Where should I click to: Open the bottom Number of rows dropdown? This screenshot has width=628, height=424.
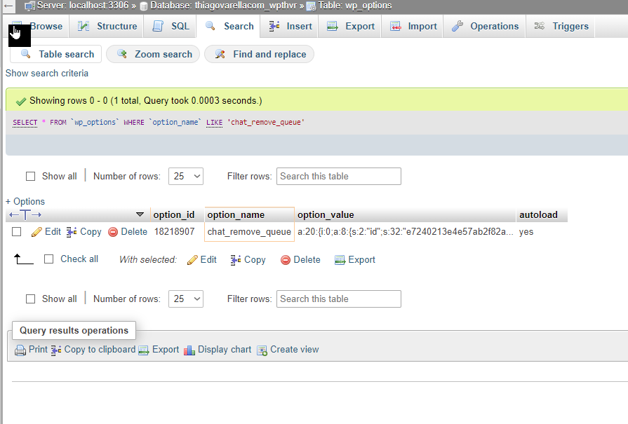click(x=186, y=299)
